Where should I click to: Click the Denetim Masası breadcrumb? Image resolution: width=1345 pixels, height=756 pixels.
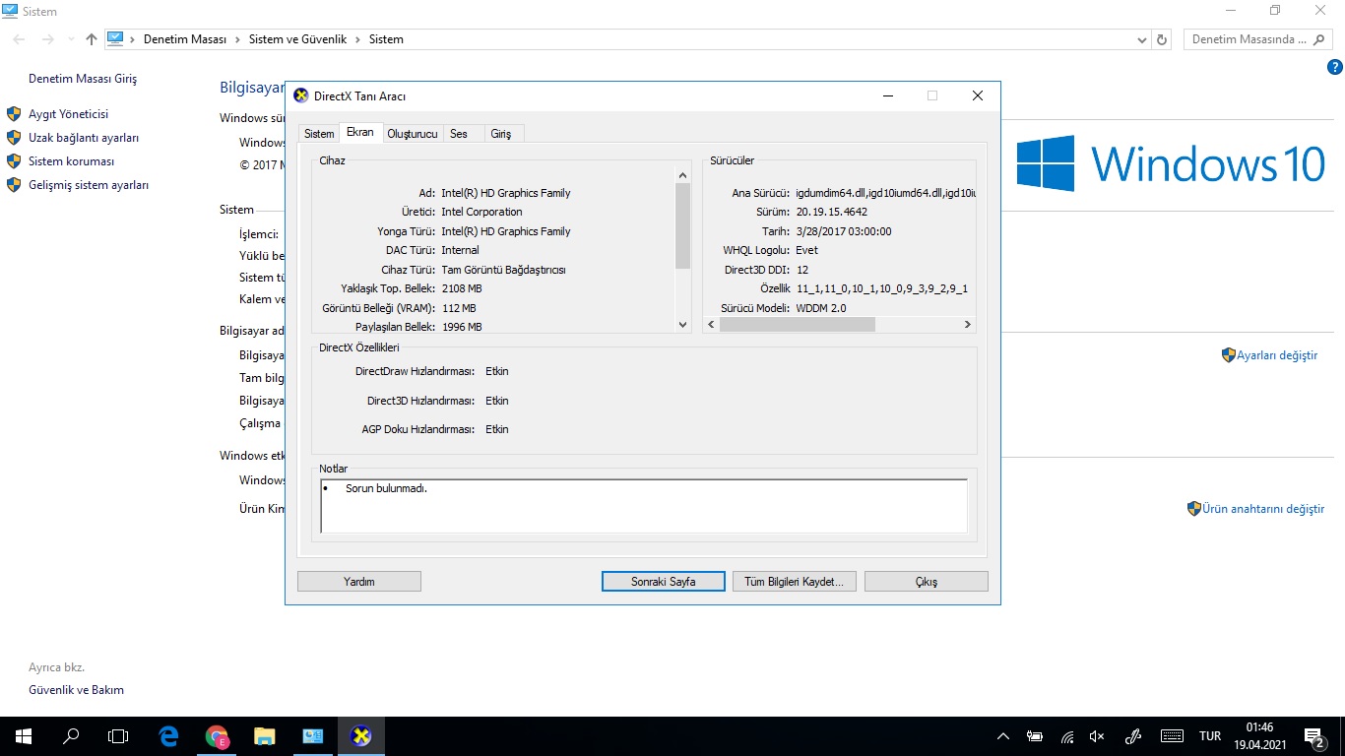(185, 39)
